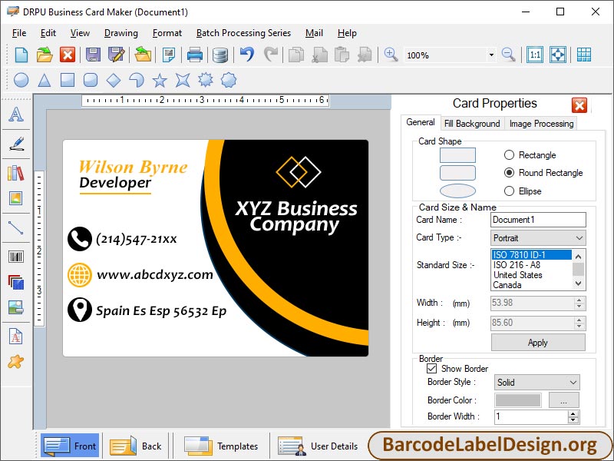Select the Ellipse shape from the shapes toolbar
The width and height of the screenshot is (614, 461).
click(x=21, y=79)
